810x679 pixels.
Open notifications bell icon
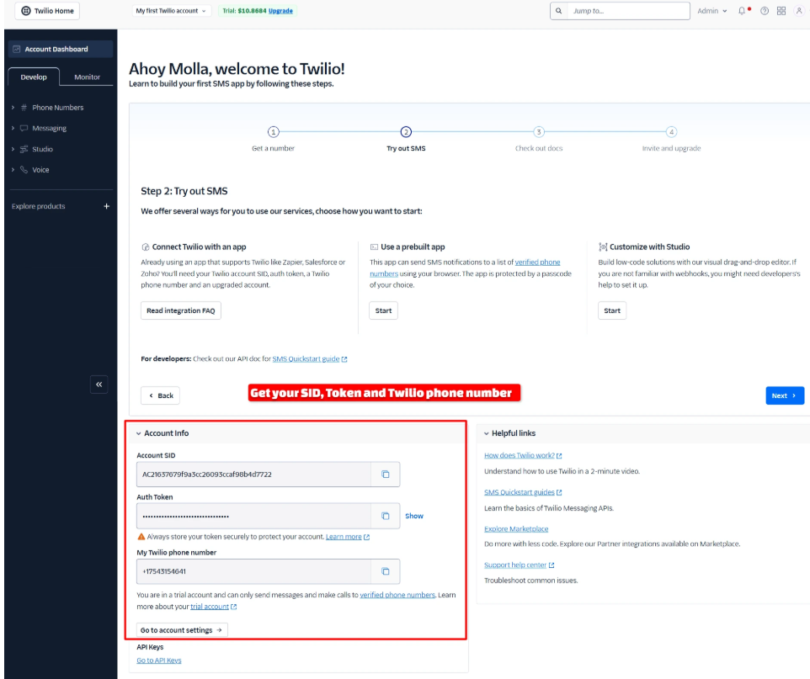coord(743,11)
